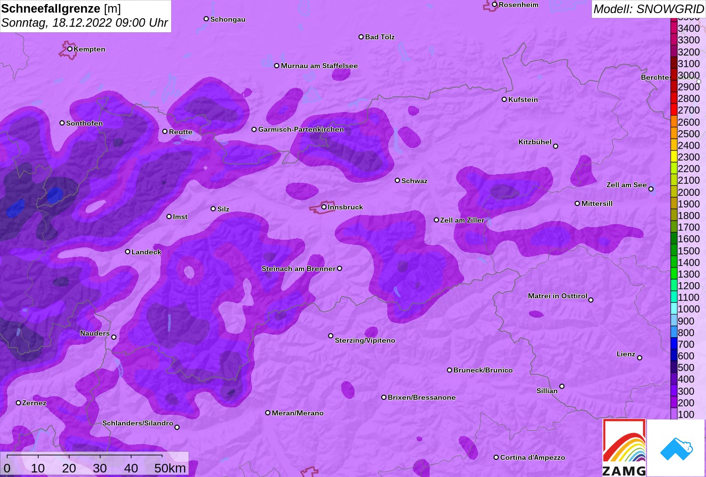Click the Imst marker dot
This screenshot has width=706, height=477.
point(169,217)
